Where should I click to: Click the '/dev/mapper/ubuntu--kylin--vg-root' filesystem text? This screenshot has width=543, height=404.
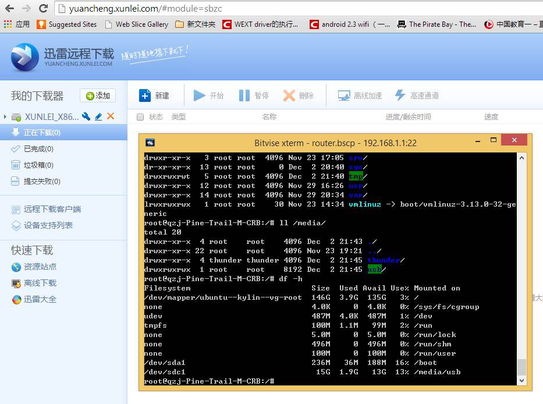click(x=223, y=297)
